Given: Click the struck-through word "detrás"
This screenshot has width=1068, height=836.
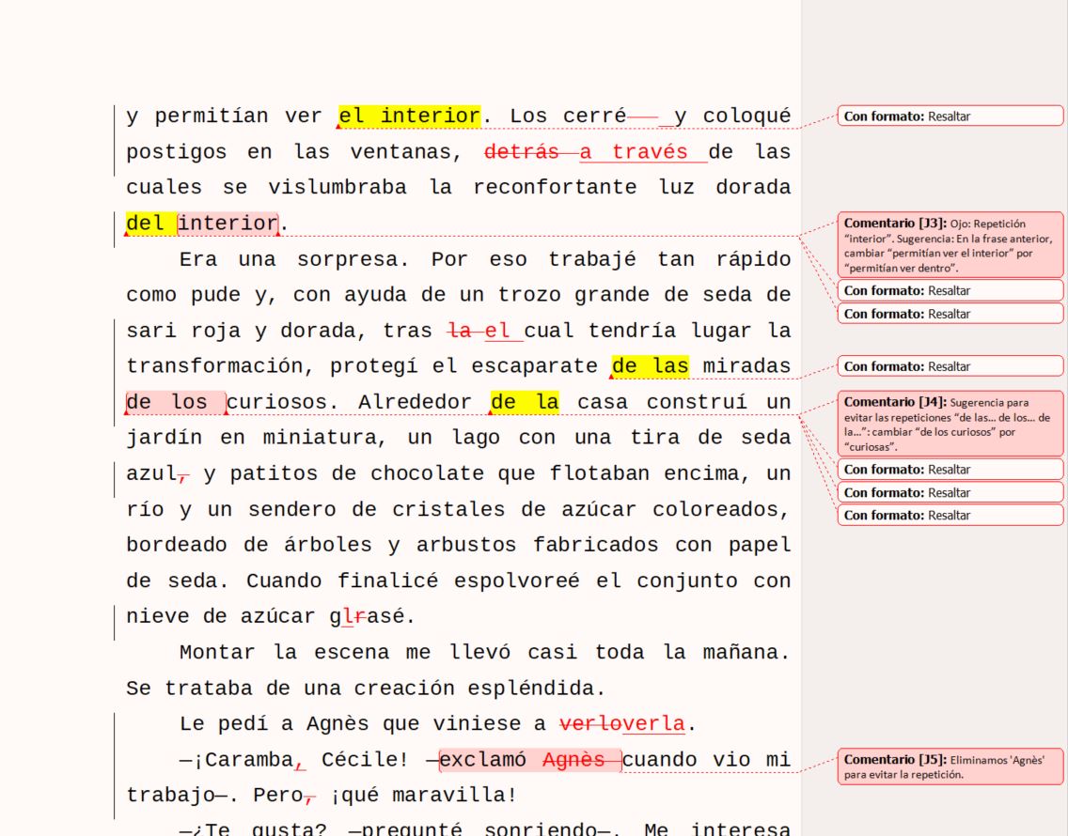Looking at the screenshot, I should click(520, 152).
